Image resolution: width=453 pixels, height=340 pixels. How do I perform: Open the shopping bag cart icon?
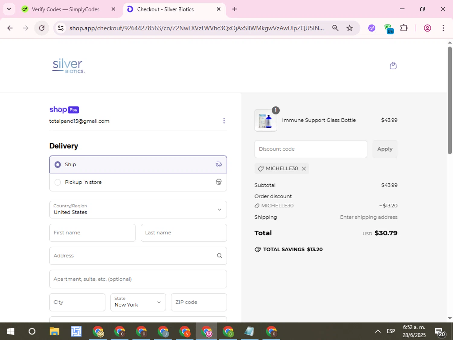(x=393, y=66)
